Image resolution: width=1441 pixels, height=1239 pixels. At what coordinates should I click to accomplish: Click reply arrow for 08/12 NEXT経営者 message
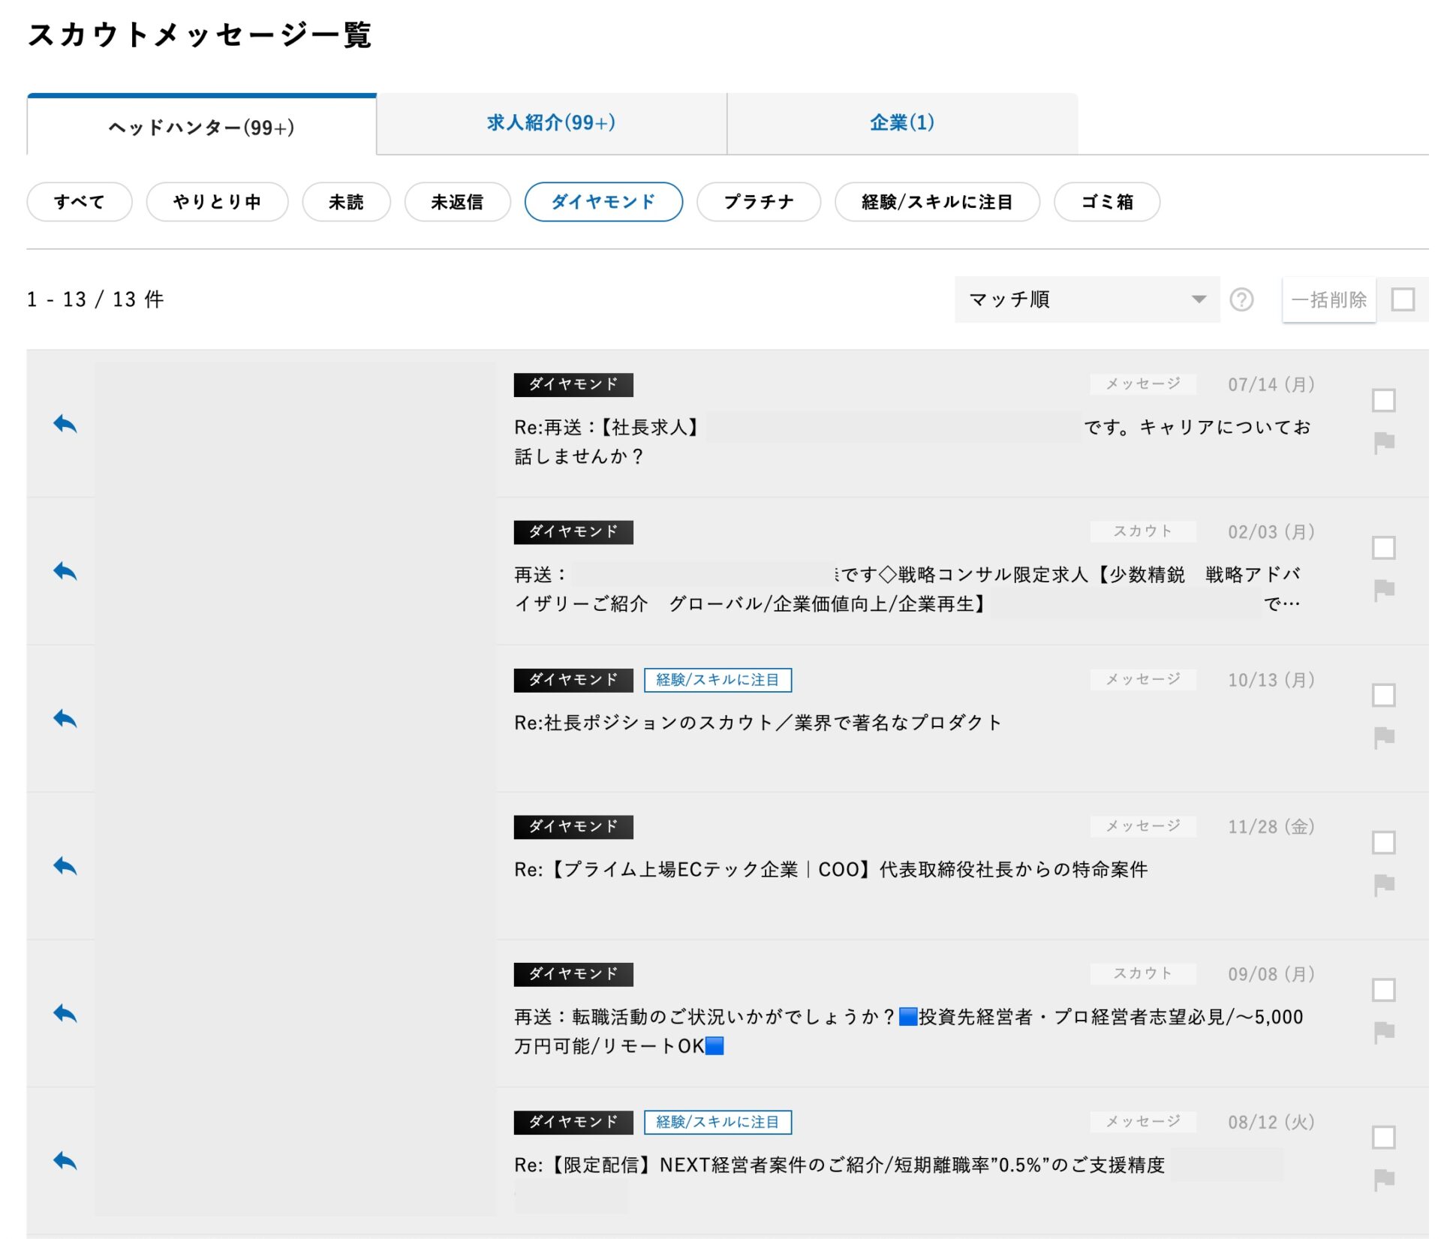65,1161
